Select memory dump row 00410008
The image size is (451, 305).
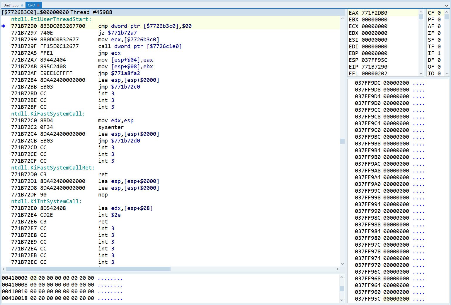coord(62,285)
